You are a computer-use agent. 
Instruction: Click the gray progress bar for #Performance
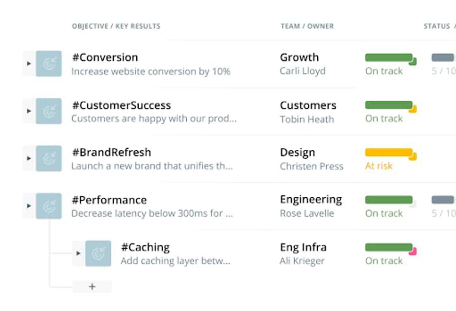[443, 200]
